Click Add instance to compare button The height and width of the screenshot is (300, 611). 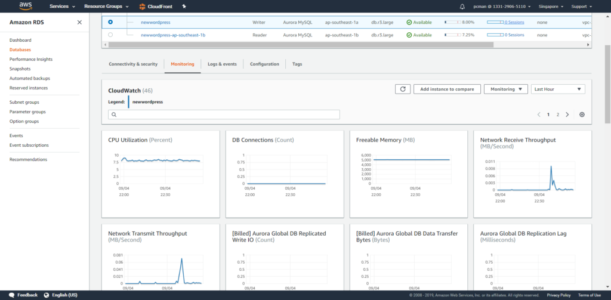click(x=447, y=89)
